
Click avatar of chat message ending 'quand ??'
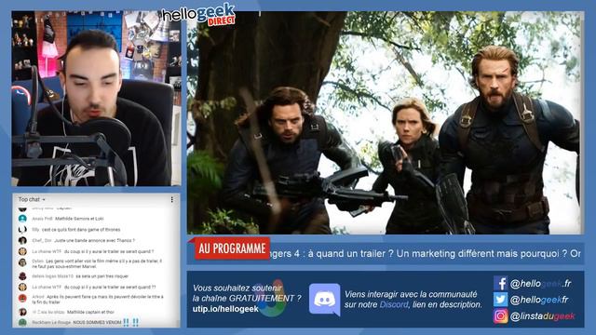click(22, 288)
